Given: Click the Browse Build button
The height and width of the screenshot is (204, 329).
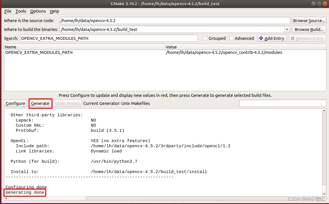Looking at the screenshot, I should (x=309, y=30).
